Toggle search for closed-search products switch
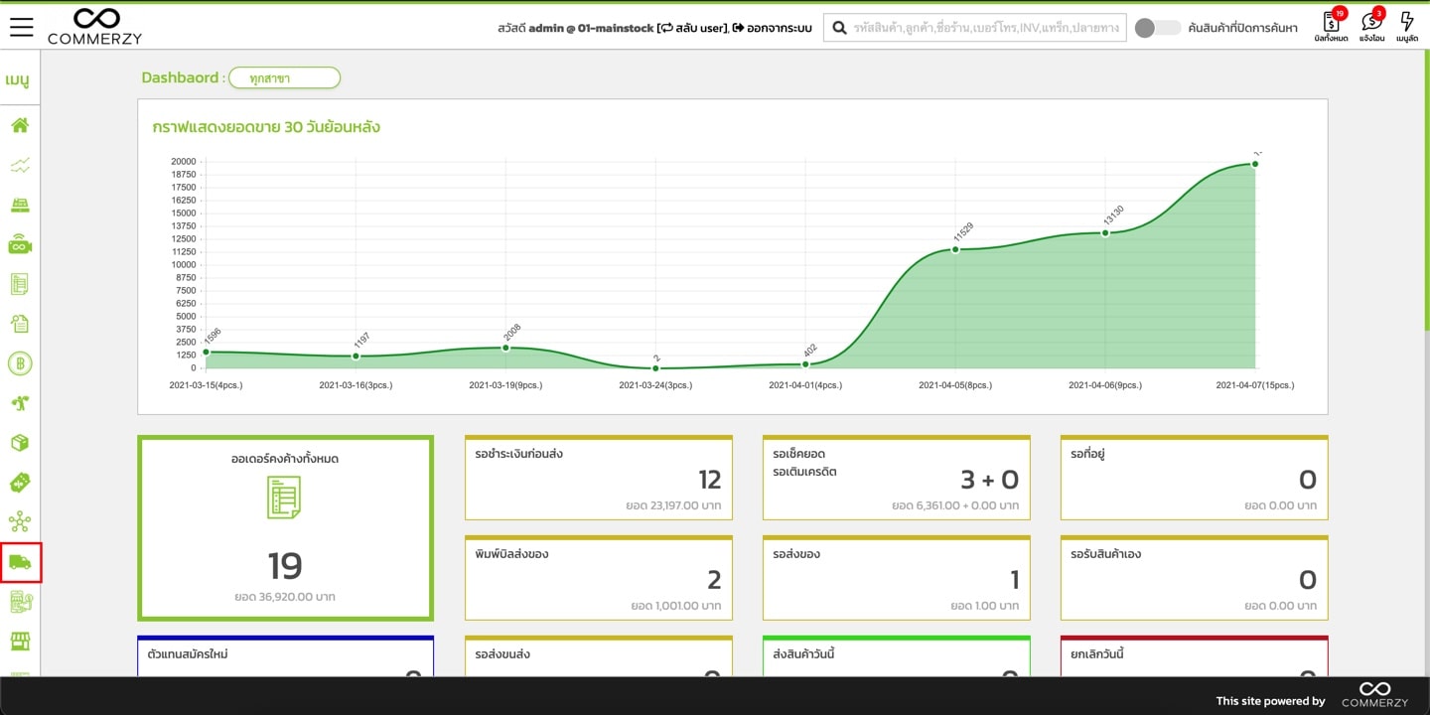1430x715 pixels. 1157,28
